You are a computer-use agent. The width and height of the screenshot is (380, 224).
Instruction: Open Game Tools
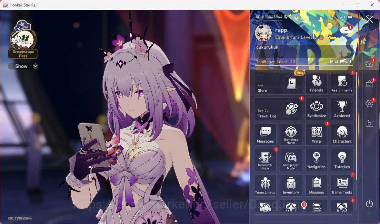point(342,185)
